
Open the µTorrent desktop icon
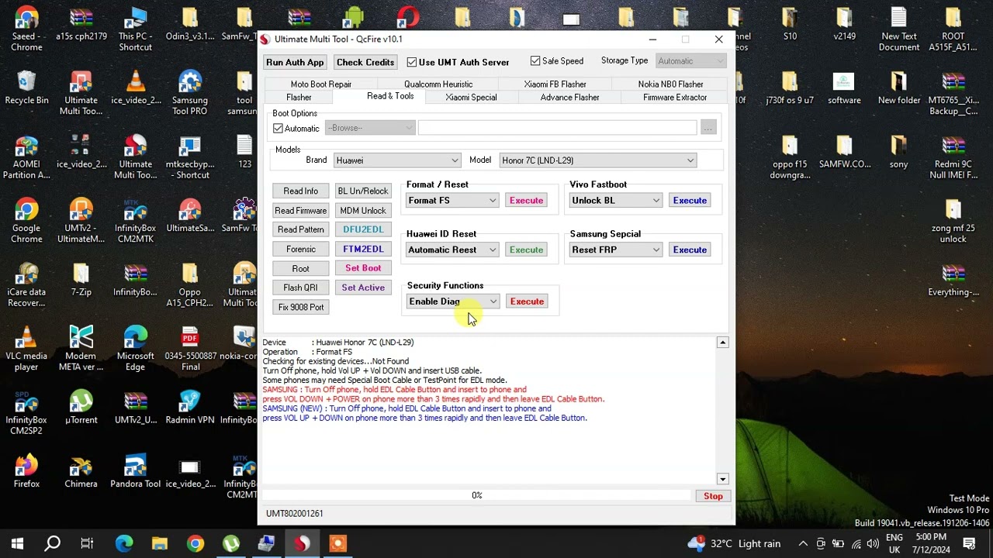(x=81, y=408)
